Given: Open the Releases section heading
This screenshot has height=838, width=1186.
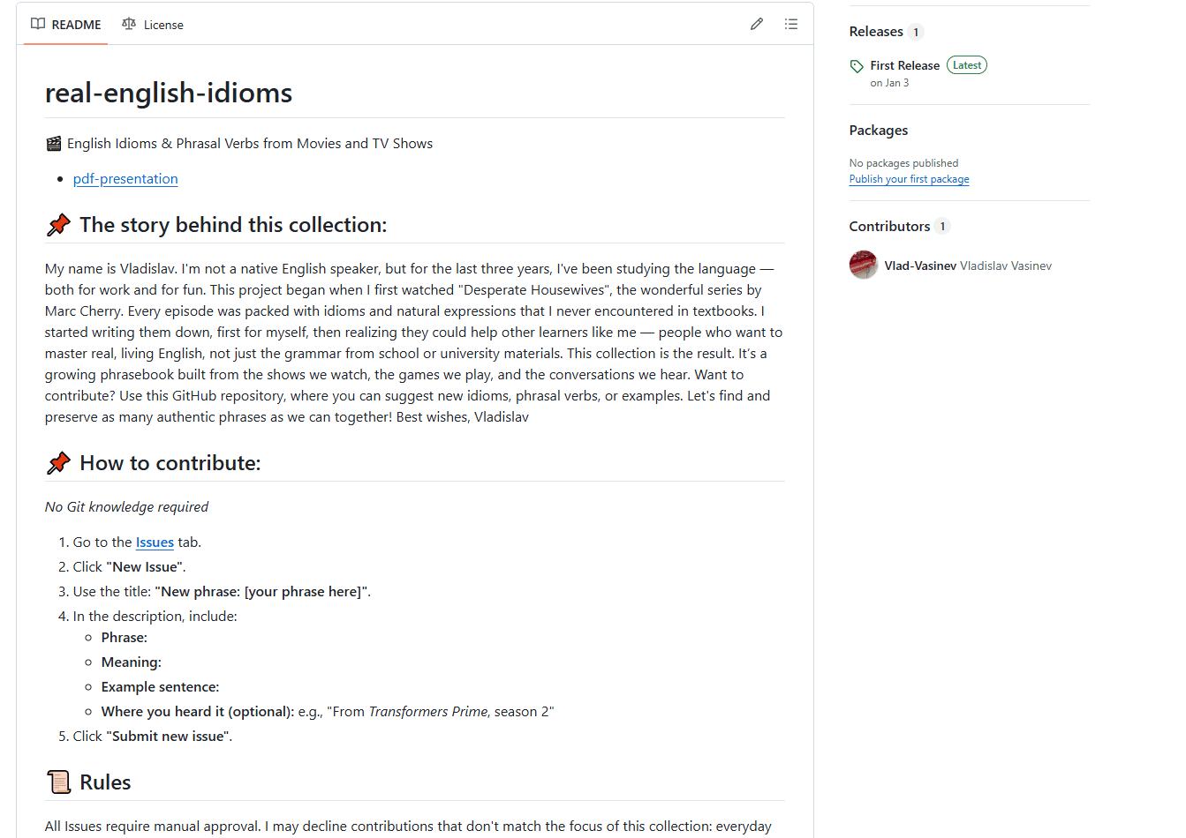Looking at the screenshot, I should [876, 32].
